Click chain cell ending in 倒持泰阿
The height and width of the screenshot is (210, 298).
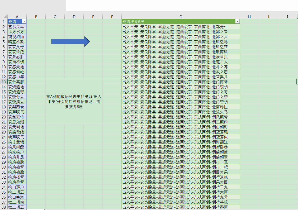[181, 207]
